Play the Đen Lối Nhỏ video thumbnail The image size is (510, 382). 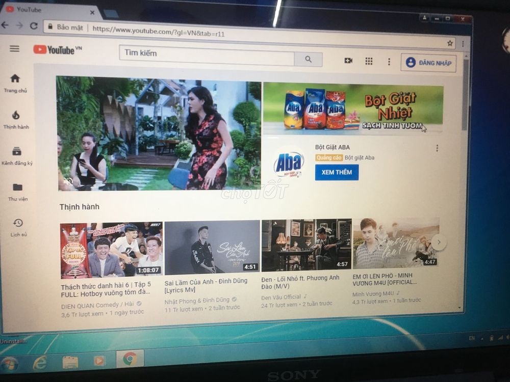coord(307,244)
